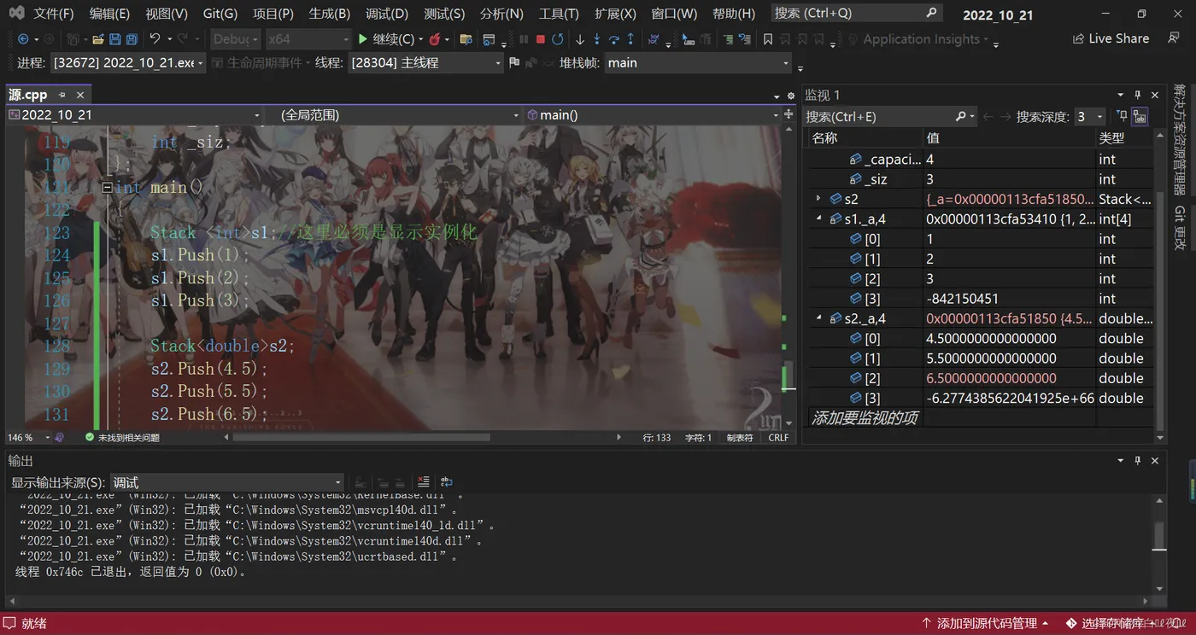The width and height of the screenshot is (1196, 635).
Task: Open the 调试(D) menu
Action: click(388, 14)
